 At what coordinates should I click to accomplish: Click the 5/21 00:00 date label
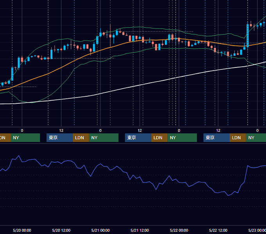pyautogui.click(x=101, y=230)
